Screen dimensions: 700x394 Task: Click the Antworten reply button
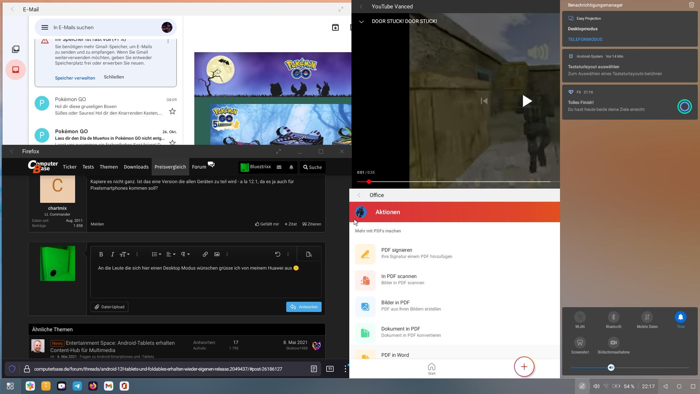(304, 307)
